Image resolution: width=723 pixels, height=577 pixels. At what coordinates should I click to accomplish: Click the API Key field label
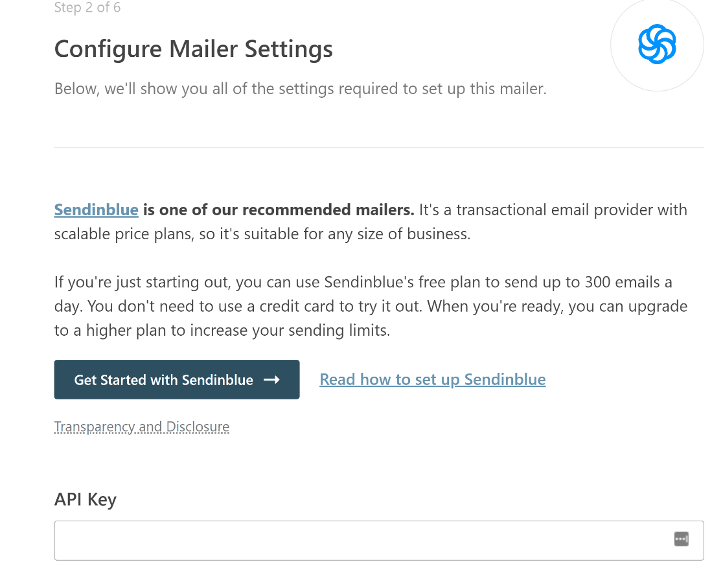pos(86,499)
